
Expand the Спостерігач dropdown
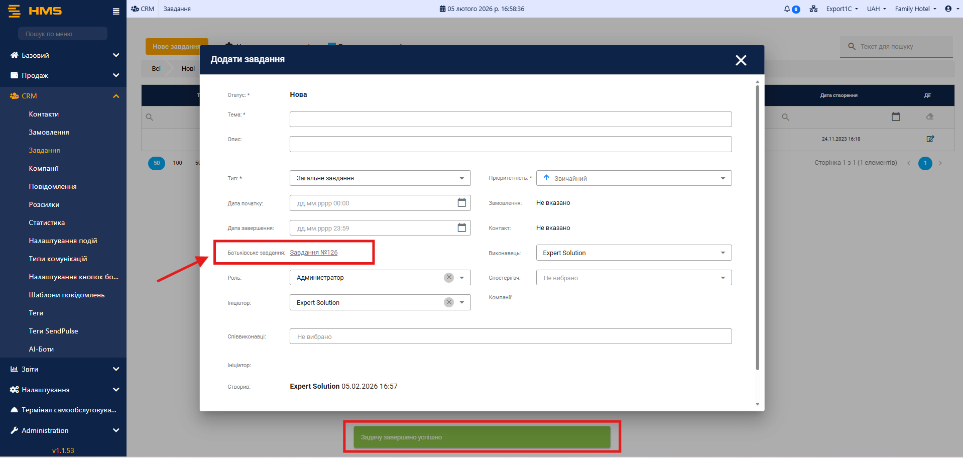point(723,278)
